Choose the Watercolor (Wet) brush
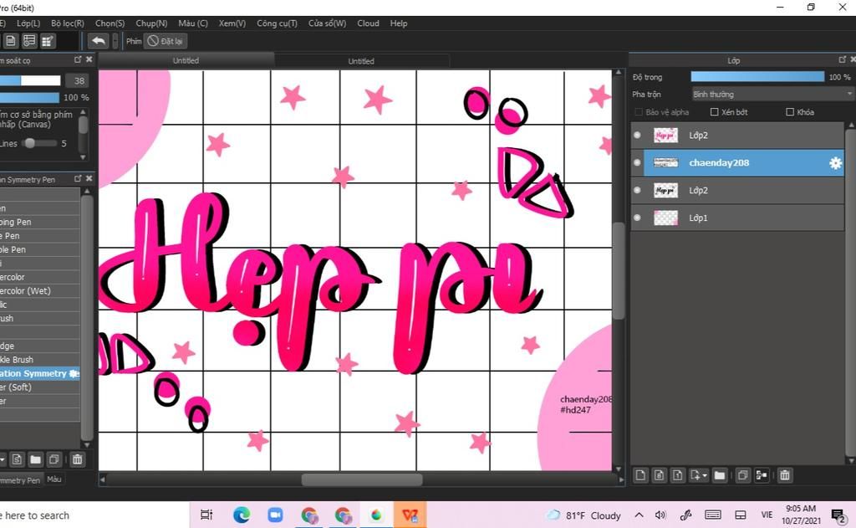The height and width of the screenshot is (528, 856). coord(40,291)
